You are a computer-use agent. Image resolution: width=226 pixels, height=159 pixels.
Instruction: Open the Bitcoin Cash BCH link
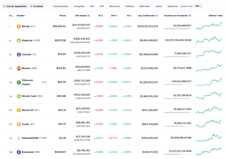tap(32, 96)
